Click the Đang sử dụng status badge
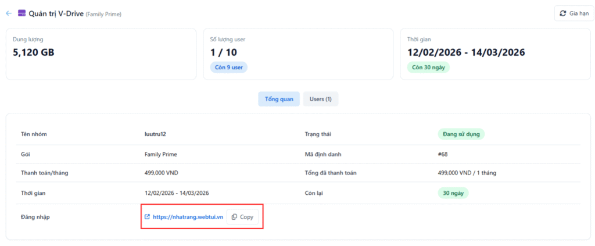The width and height of the screenshot is (595, 246). coord(461,134)
